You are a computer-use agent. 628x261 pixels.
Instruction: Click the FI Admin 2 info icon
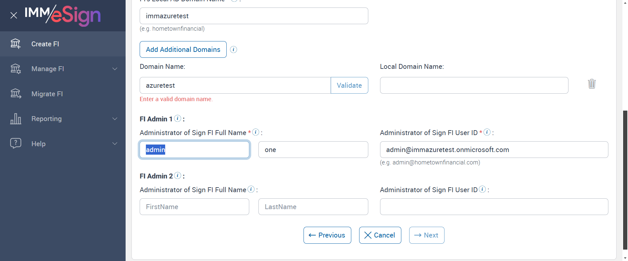(178, 176)
